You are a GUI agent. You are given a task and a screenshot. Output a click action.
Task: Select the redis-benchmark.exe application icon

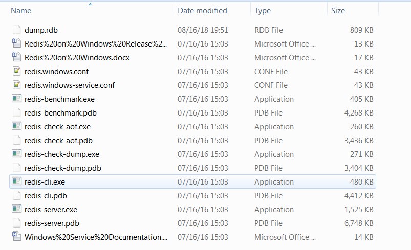pos(16,99)
